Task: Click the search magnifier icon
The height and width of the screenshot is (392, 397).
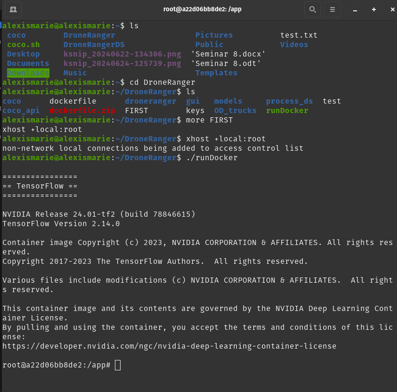Action: 312,9
